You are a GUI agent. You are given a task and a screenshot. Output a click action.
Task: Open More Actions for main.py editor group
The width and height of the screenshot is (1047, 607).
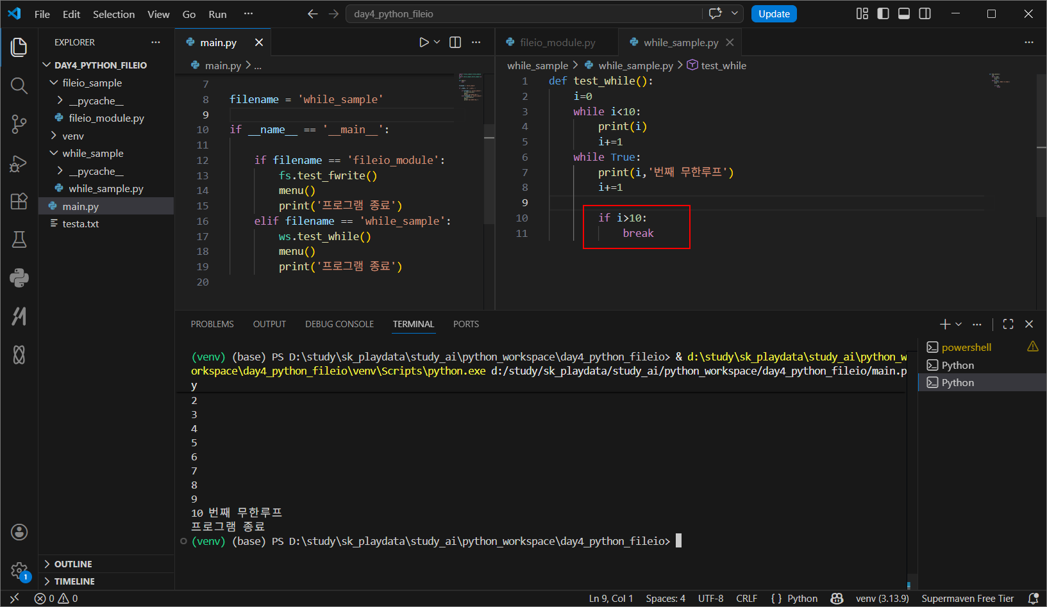point(476,42)
